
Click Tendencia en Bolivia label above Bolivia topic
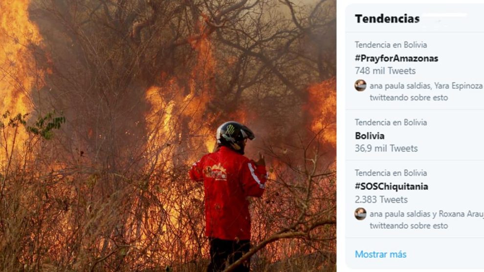(391, 123)
